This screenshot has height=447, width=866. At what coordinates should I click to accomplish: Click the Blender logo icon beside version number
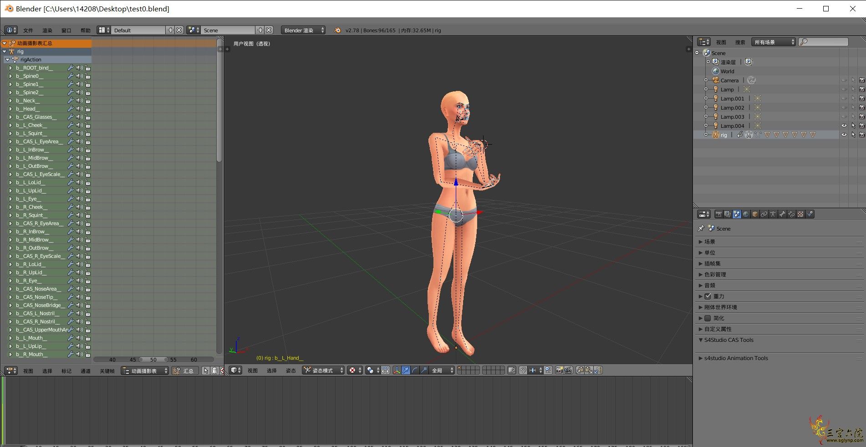[x=337, y=30]
